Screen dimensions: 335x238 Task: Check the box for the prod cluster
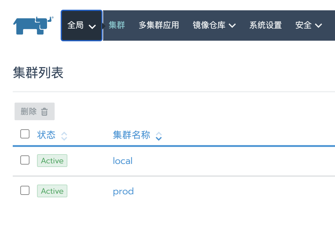tap(25, 190)
